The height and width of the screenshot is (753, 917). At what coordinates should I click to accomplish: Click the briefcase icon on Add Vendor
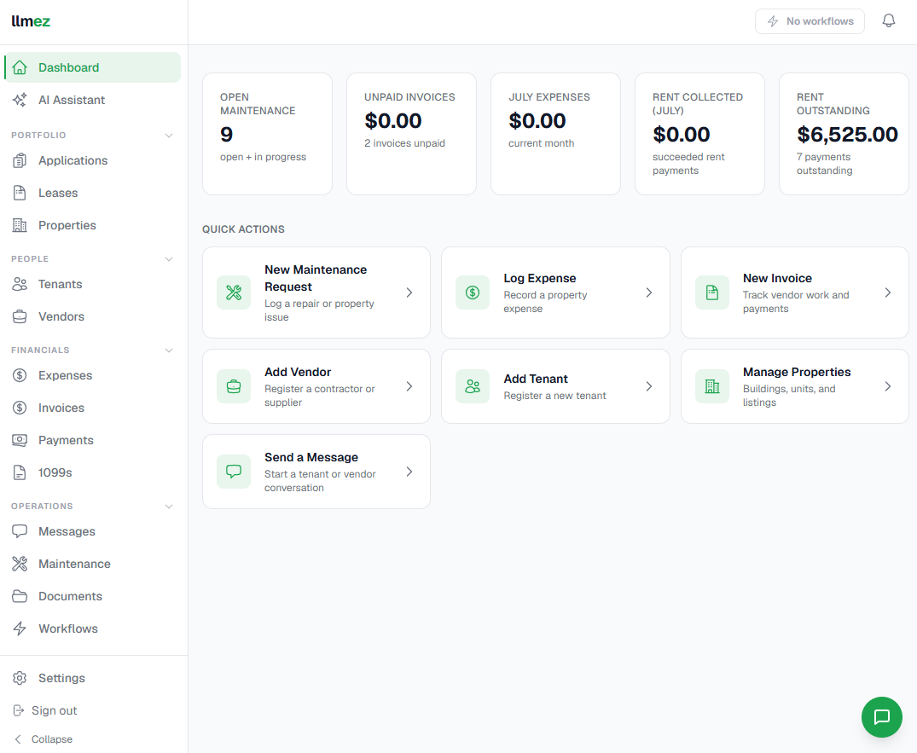coord(234,386)
